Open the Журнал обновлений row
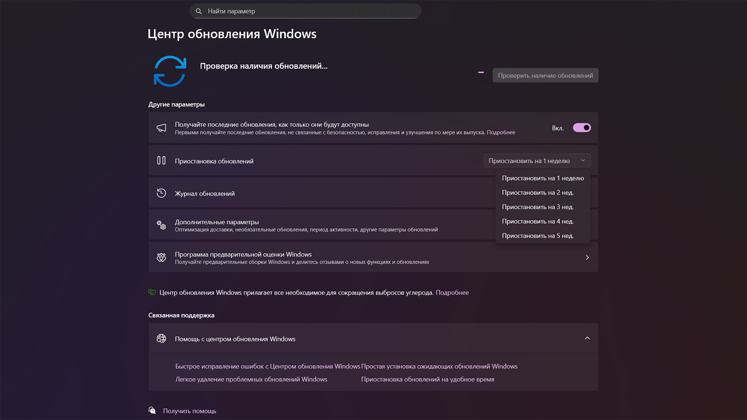The image size is (747, 420). 373,193
